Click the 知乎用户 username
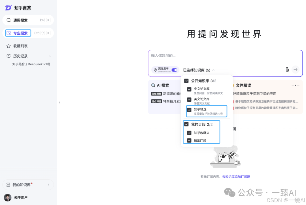 pyautogui.click(x=21, y=198)
